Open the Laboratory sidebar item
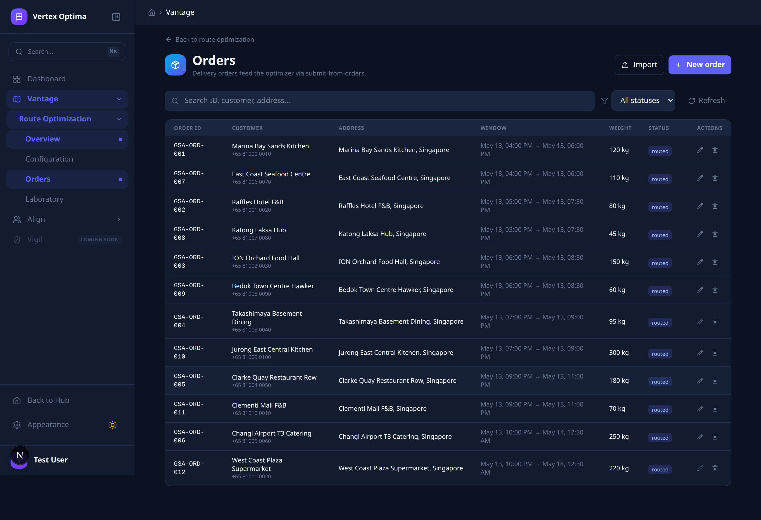 point(67,199)
